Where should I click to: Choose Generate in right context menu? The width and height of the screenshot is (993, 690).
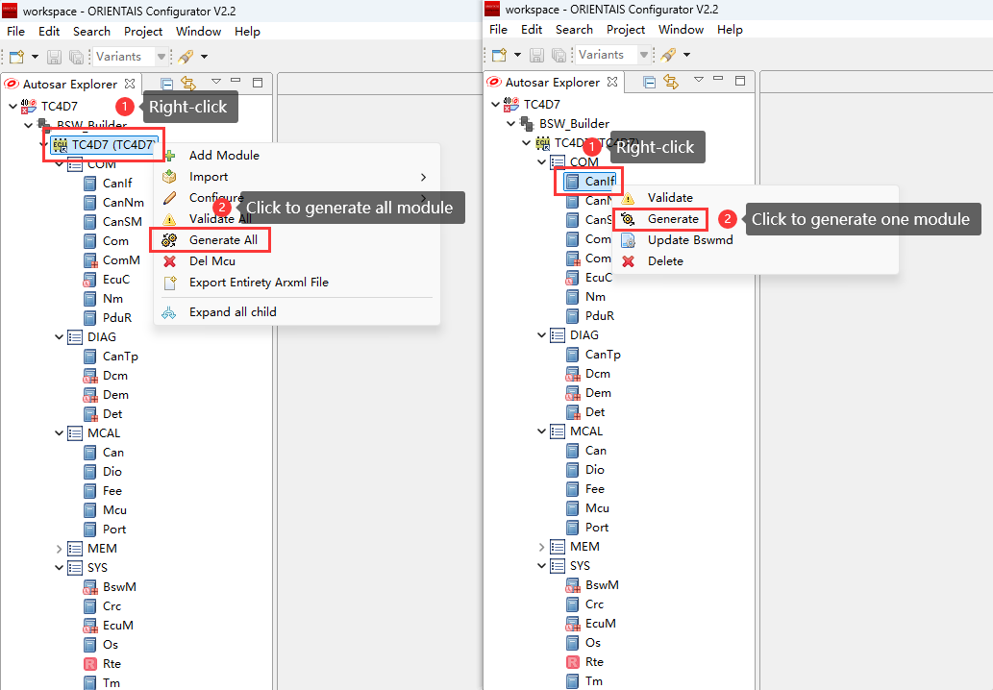point(672,219)
